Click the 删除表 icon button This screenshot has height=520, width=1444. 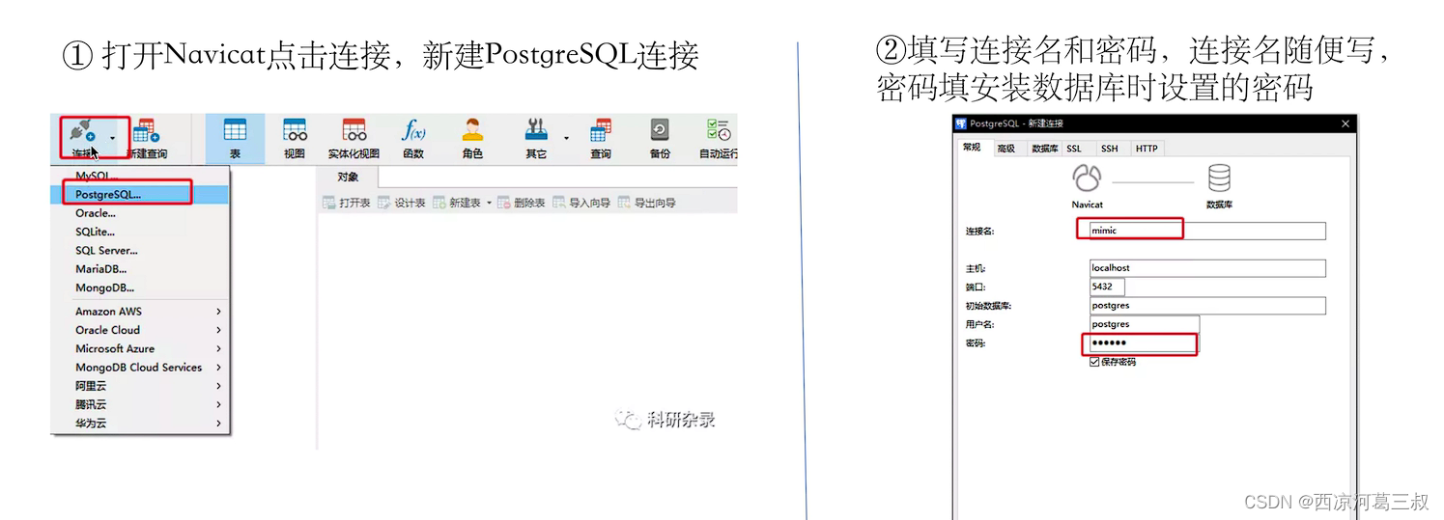[504, 203]
